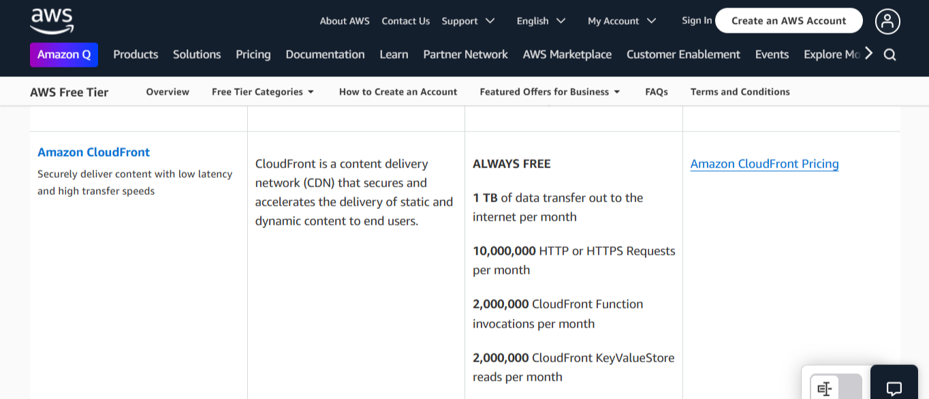Open the Explore More menu
929x399 pixels.
[x=832, y=54]
